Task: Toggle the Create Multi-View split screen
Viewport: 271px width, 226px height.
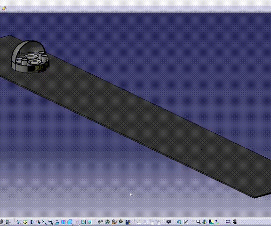Action: (x=64, y=222)
